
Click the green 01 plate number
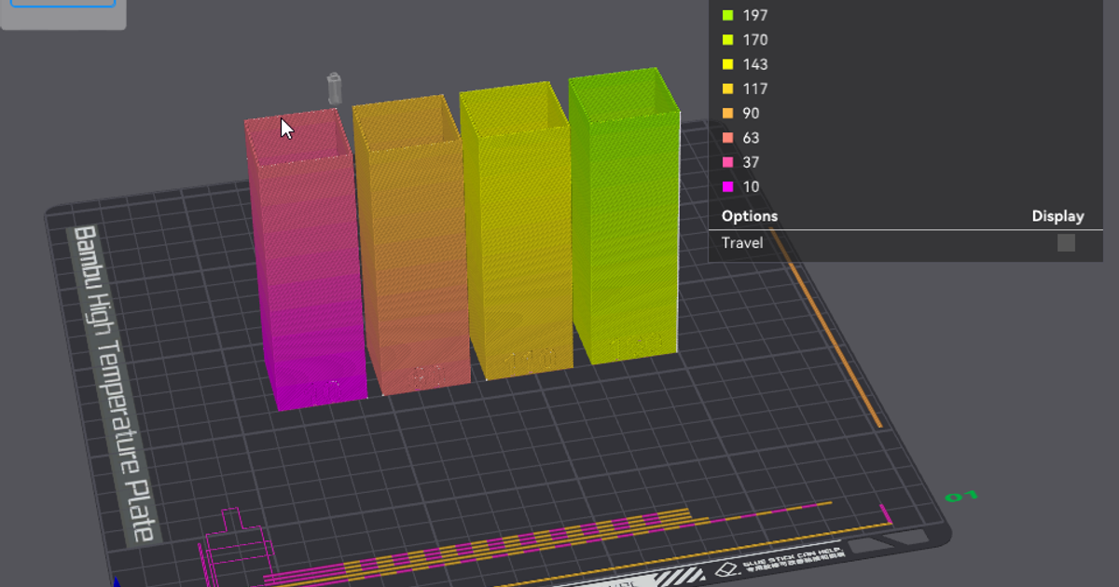pos(960,496)
